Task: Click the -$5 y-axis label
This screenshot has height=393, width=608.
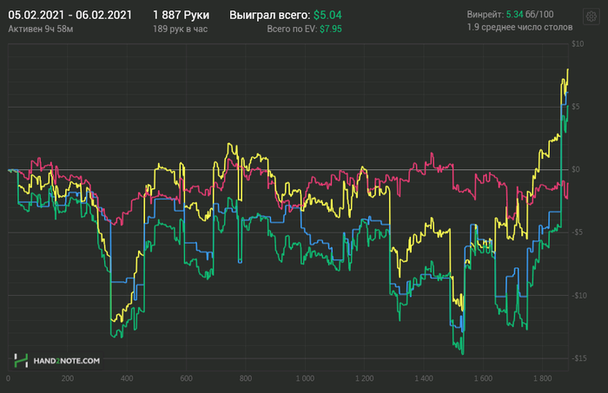Action: pos(577,233)
